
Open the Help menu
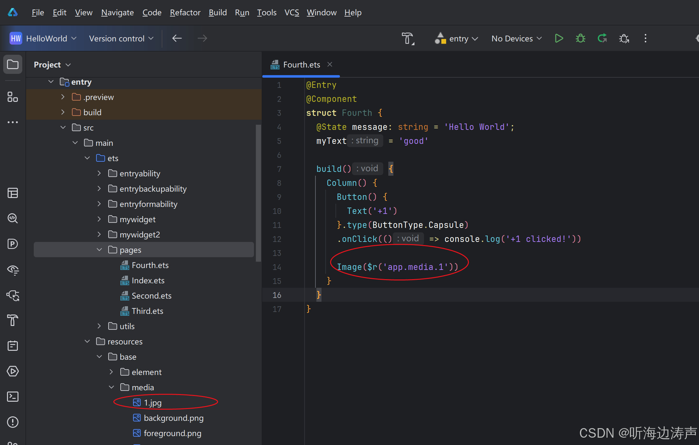353,12
